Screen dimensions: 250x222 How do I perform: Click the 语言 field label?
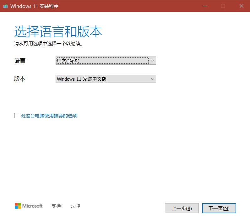click(20, 61)
